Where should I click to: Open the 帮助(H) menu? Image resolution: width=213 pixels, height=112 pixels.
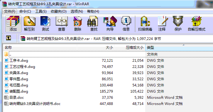93,11
